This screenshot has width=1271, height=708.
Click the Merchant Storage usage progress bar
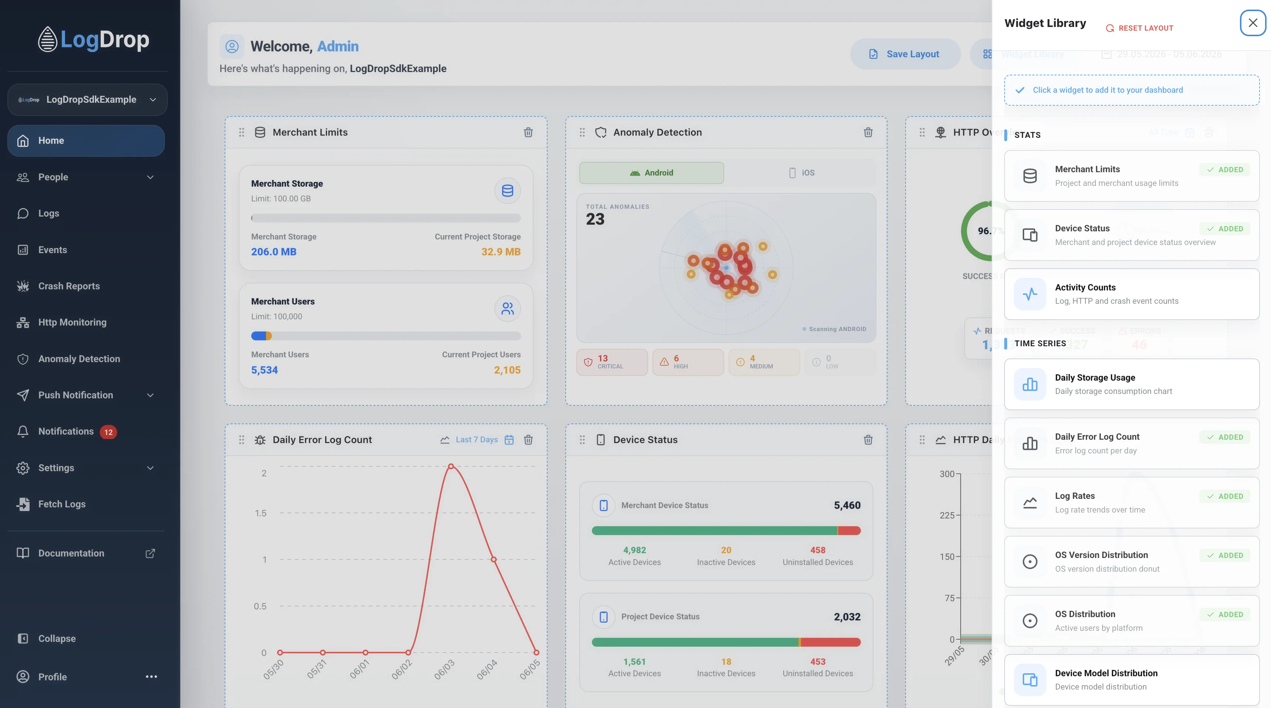point(386,218)
